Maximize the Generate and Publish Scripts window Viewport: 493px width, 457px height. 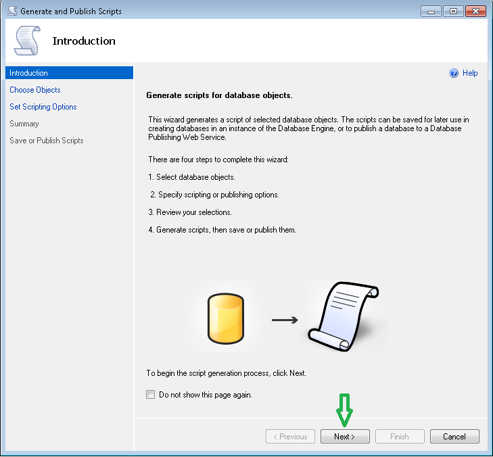(452, 11)
